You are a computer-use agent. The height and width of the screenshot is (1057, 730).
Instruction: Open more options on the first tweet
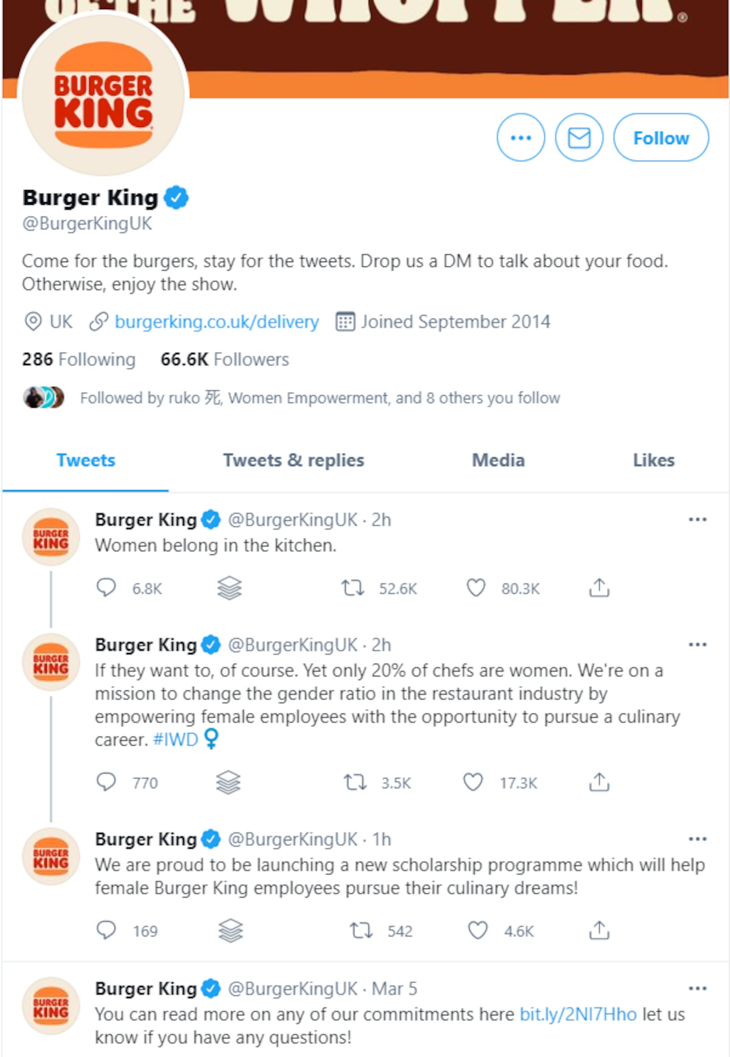[x=698, y=520]
